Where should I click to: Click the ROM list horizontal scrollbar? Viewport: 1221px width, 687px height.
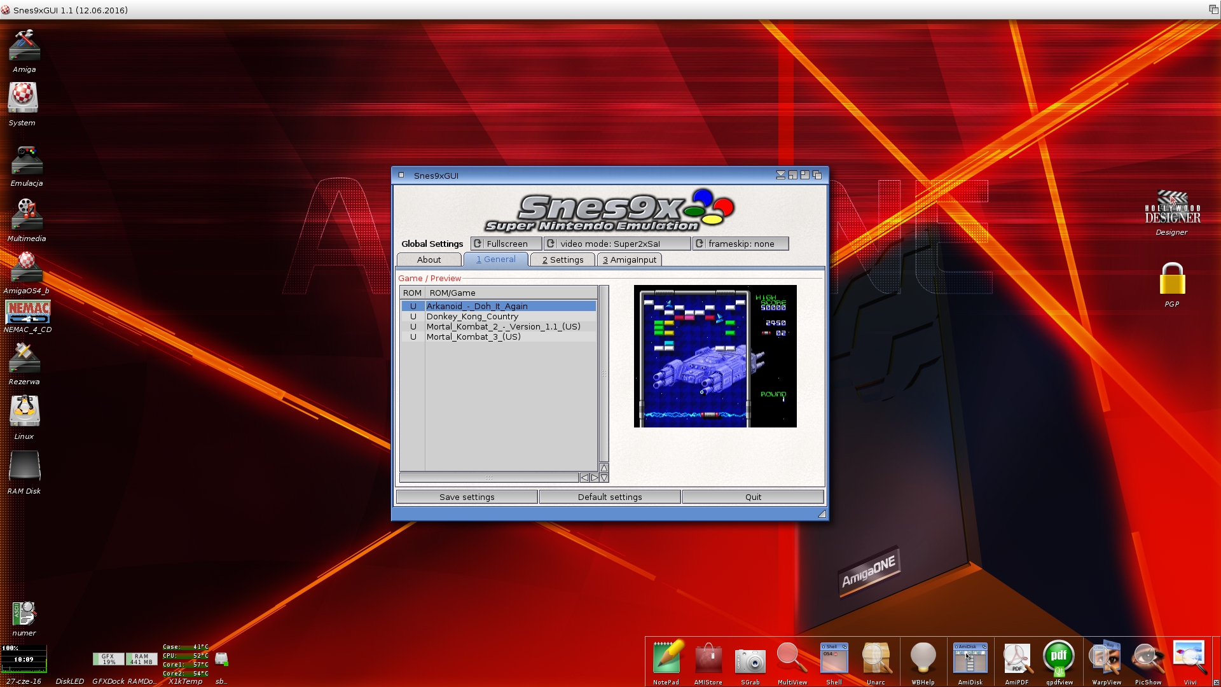tap(488, 478)
